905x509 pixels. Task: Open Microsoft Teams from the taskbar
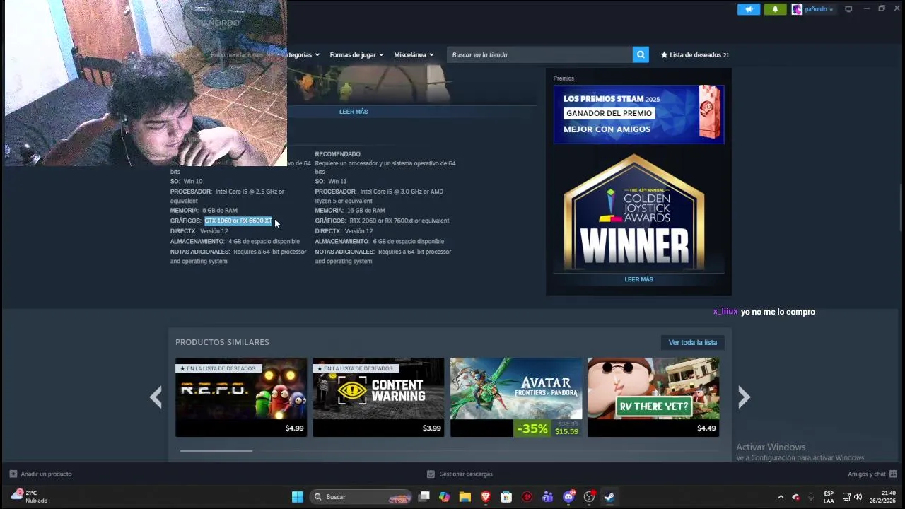[x=547, y=497]
